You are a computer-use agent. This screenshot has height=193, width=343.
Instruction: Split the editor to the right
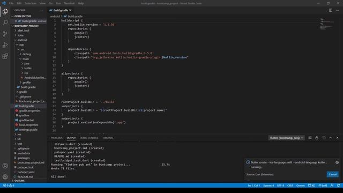(x=331, y=10)
